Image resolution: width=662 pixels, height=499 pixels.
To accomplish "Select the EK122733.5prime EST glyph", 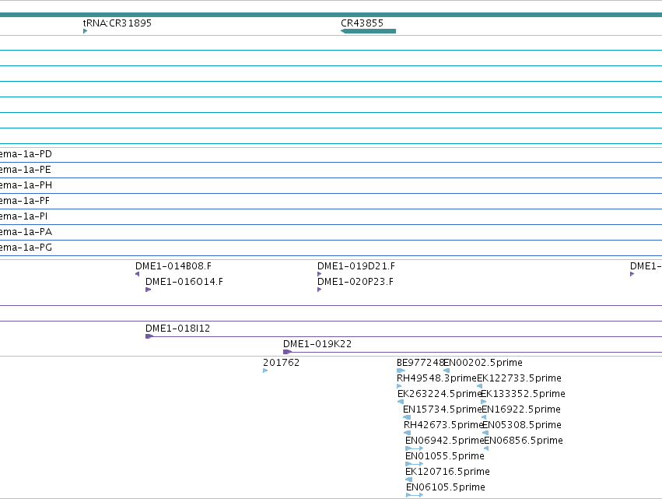I will pyautogui.click(x=480, y=386).
